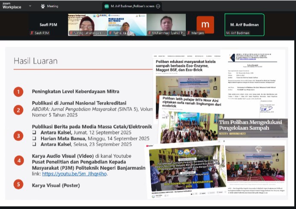Check the Antara Kalsel Selasa 23 September box

(34, 144)
